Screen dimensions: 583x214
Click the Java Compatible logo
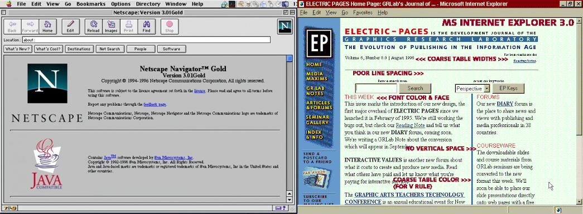pyautogui.click(x=46, y=164)
